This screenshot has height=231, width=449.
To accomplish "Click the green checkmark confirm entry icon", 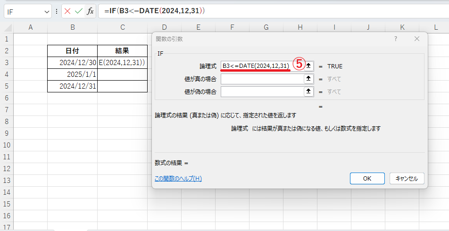I will 78,11.
